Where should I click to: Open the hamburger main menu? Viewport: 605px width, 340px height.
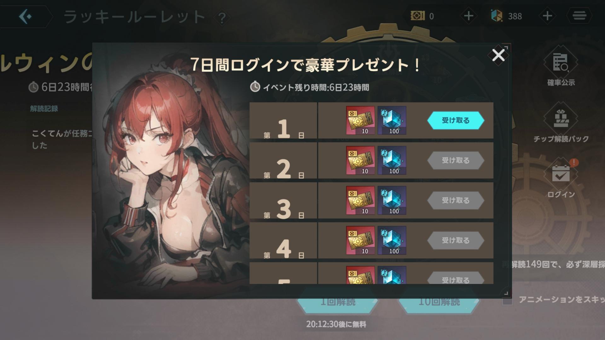pos(579,15)
